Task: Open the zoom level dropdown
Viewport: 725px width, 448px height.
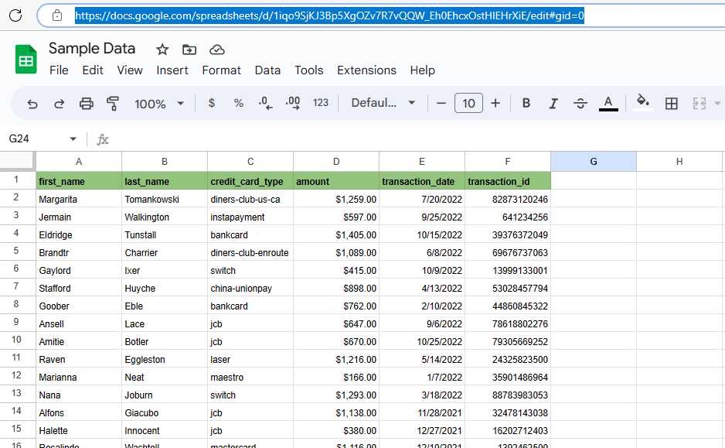Action: (159, 103)
